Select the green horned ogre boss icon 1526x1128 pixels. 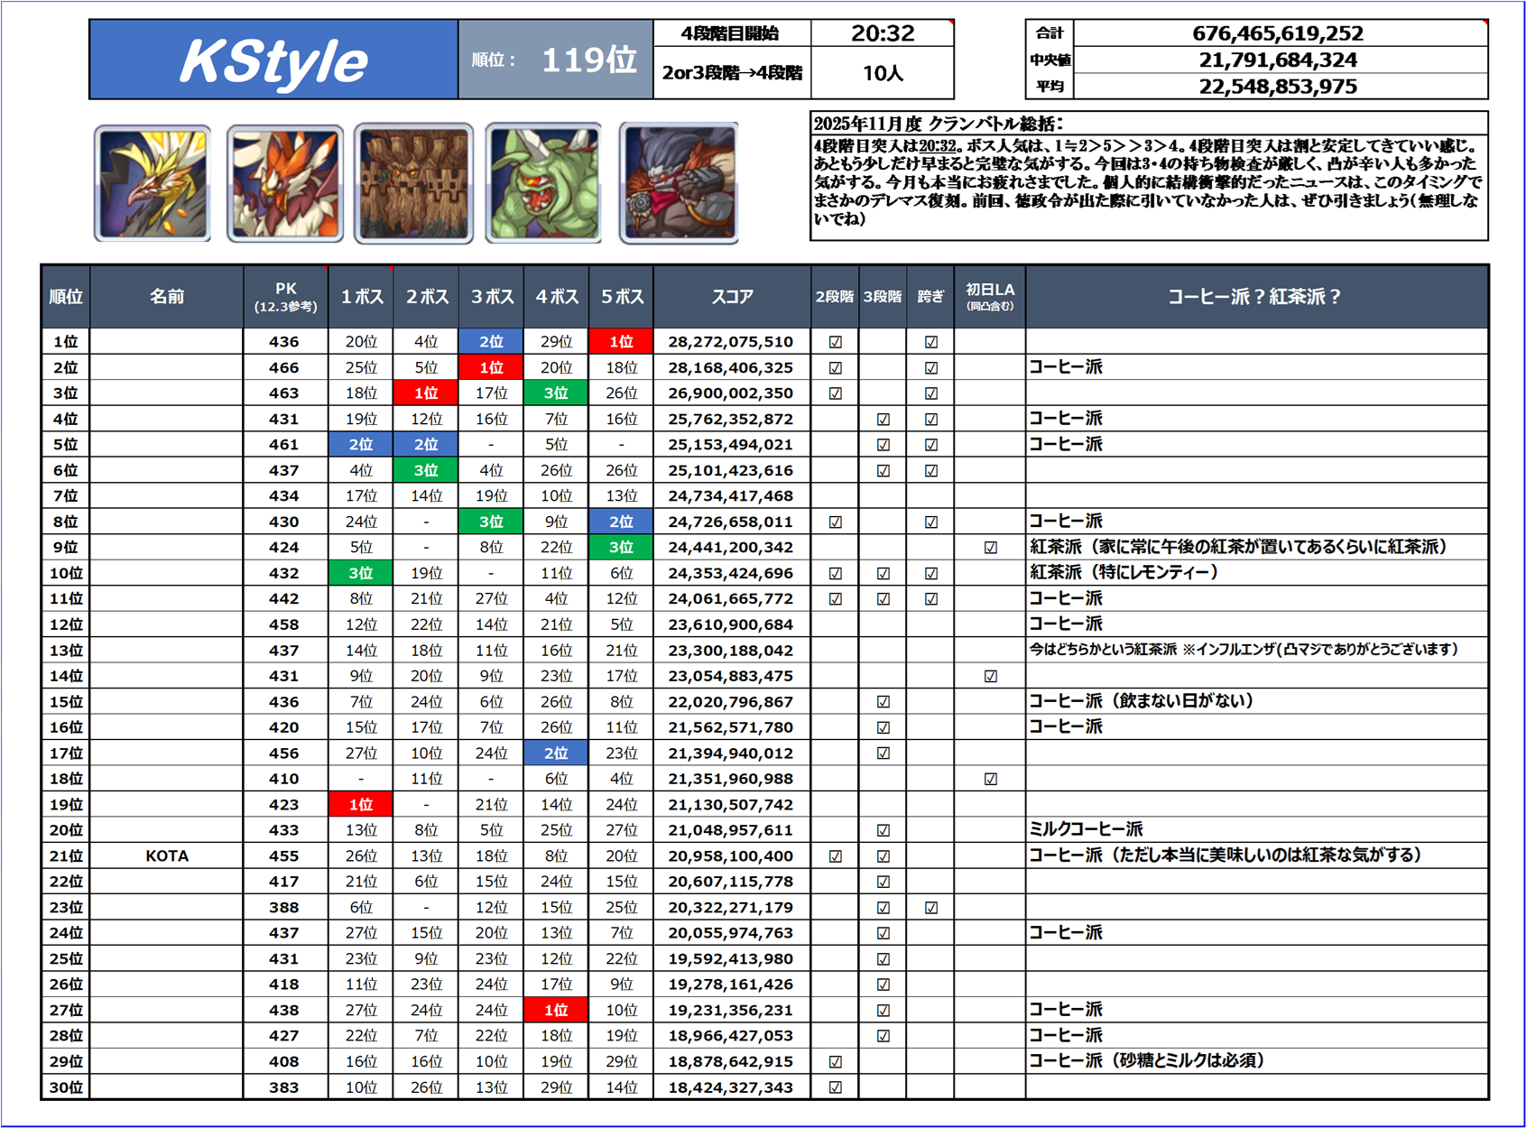pyautogui.click(x=543, y=184)
